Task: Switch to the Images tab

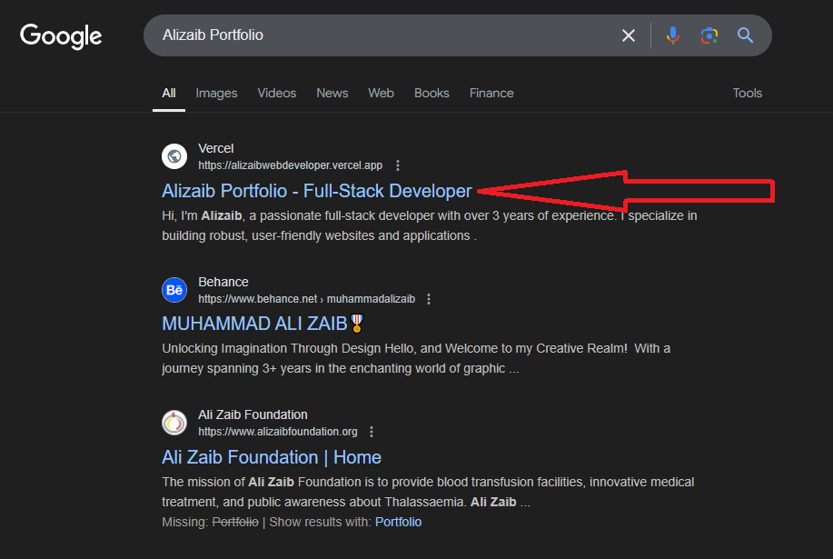Action: (x=216, y=93)
